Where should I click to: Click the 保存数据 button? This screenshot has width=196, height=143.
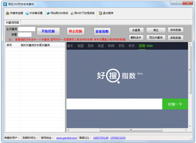[x=175, y=30]
